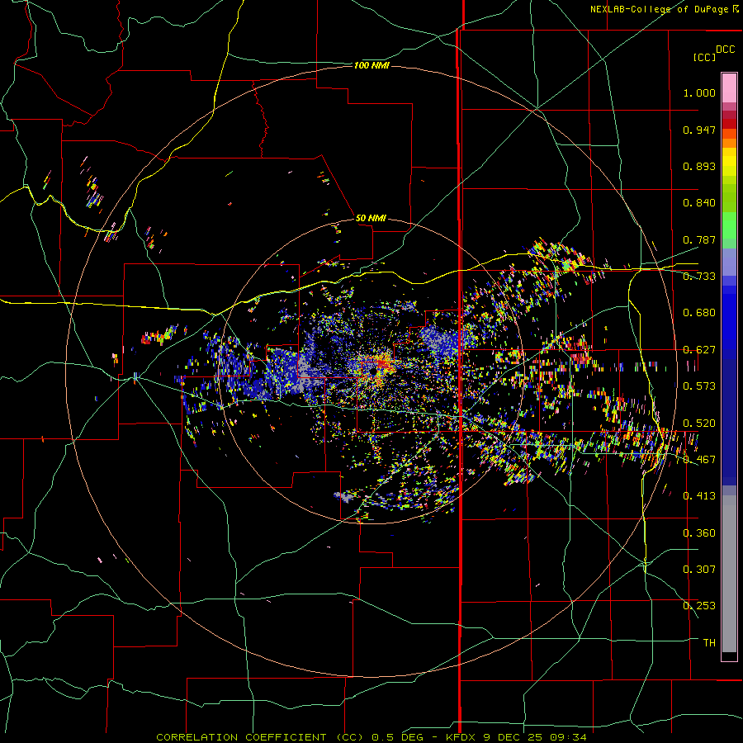The width and height of the screenshot is (743, 743).
Task: Select the 0.467 color bar value
Action: [699, 460]
